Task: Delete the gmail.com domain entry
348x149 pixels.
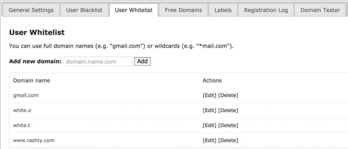Action: [x=228, y=95]
